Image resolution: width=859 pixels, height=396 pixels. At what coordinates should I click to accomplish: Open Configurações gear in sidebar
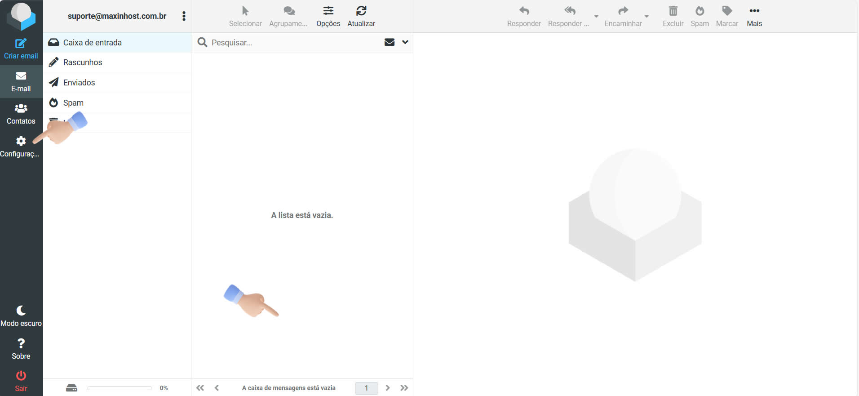click(21, 142)
